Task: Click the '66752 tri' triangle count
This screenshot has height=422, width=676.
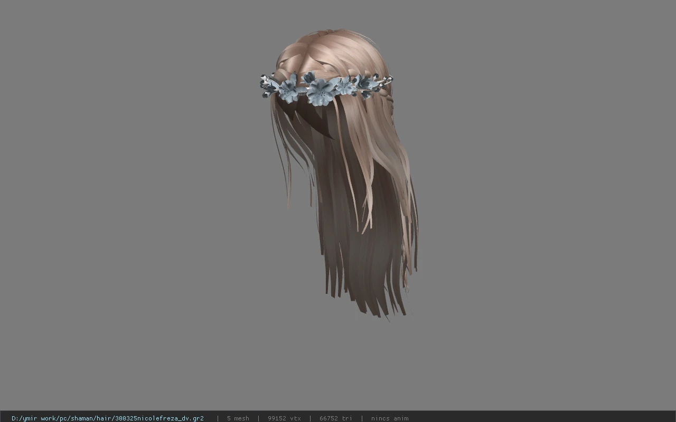Action: 335,418
